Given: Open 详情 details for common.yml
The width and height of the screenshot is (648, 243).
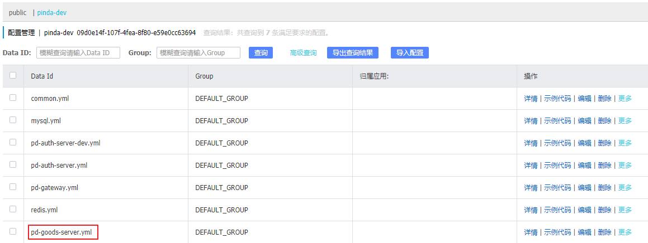Looking at the screenshot, I should (531, 99).
